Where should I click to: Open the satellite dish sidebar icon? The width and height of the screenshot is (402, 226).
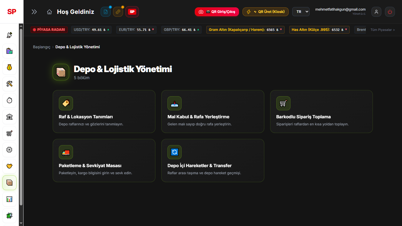[x=9, y=35]
